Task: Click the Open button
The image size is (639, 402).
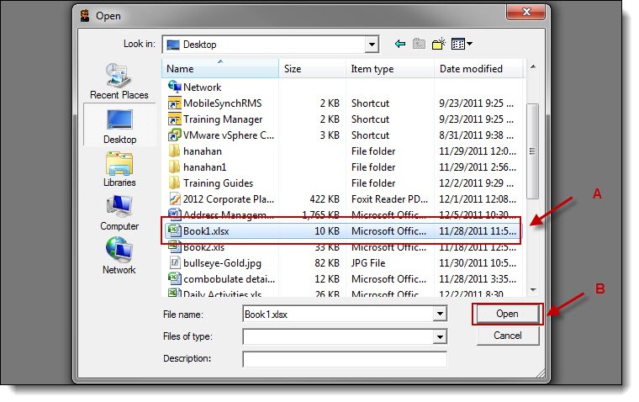Action: point(507,314)
